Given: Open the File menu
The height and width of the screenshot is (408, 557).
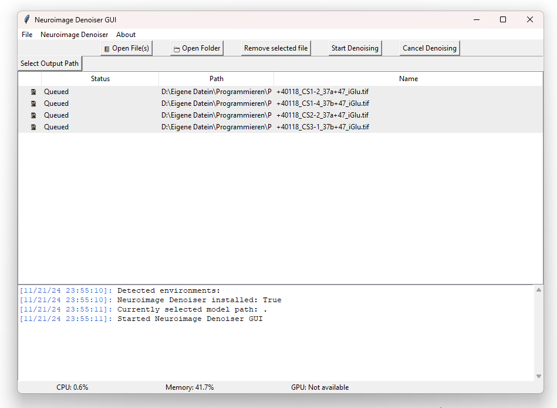Looking at the screenshot, I should 27,35.
